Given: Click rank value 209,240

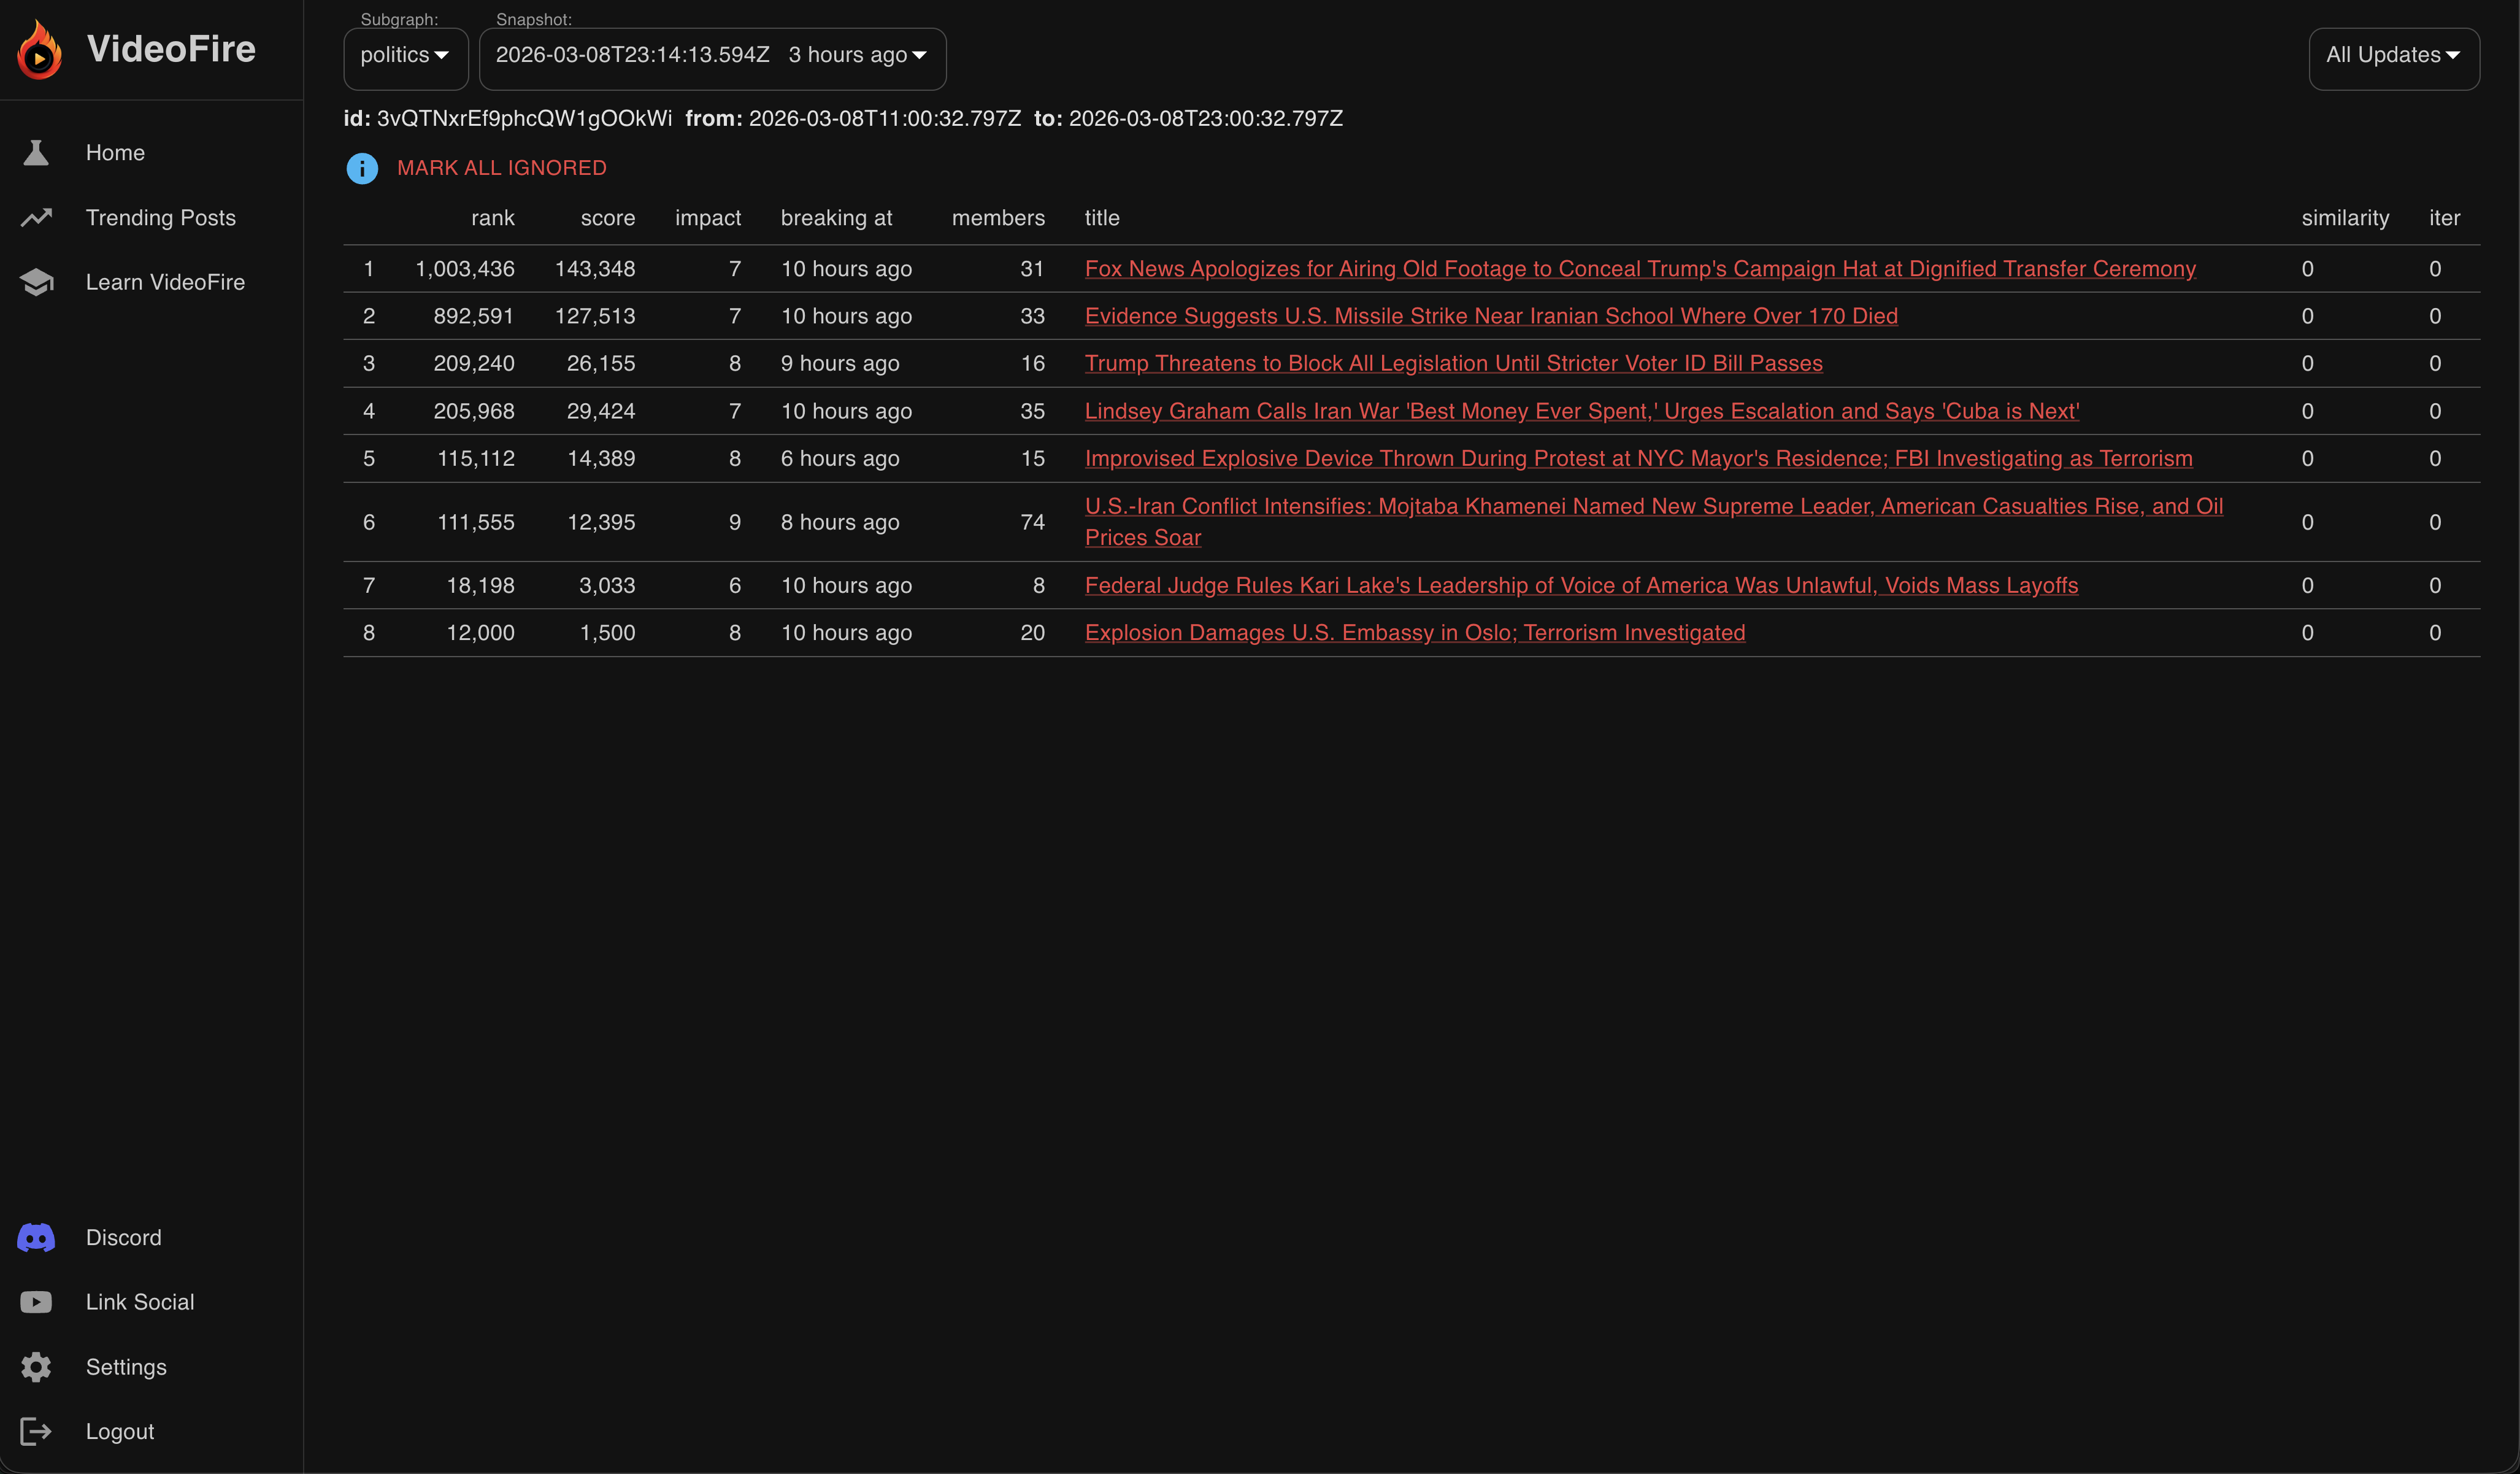Looking at the screenshot, I should click(474, 363).
